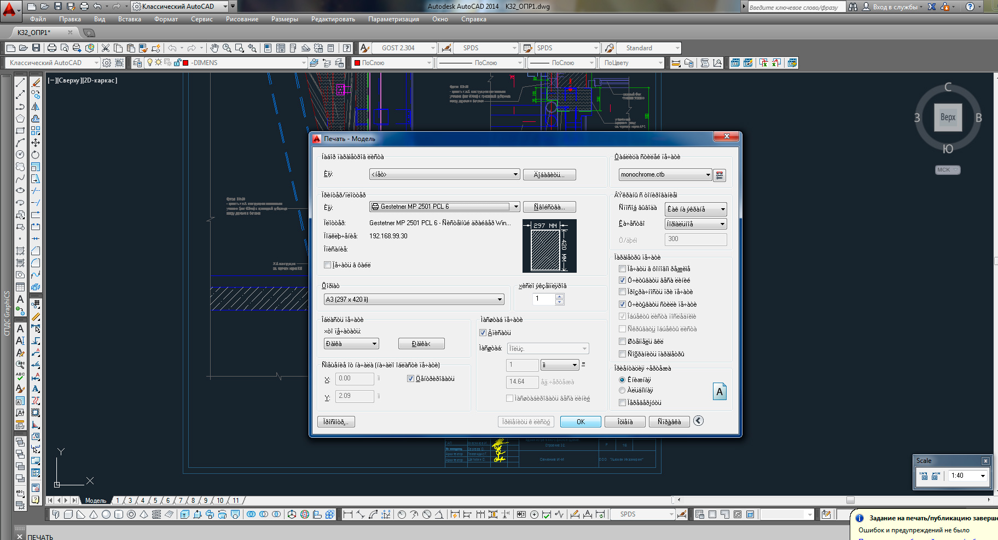Open the Редактировать menu
998x540 pixels.
pos(333,19)
